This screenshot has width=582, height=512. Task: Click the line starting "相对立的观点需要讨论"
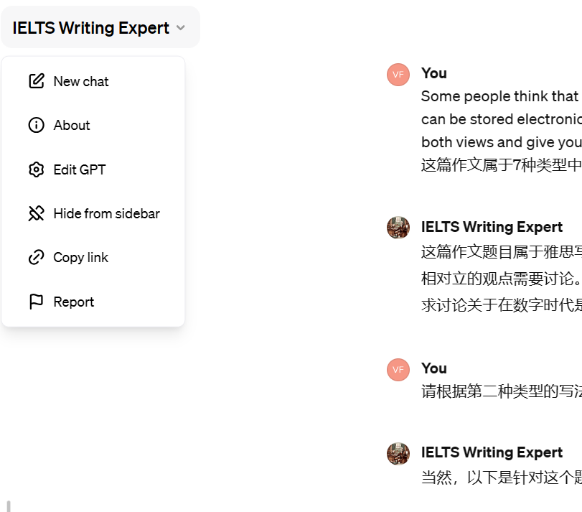click(x=502, y=279)
